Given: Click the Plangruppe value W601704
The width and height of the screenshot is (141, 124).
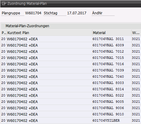Looking at the screenshot, I should (33, 13).
